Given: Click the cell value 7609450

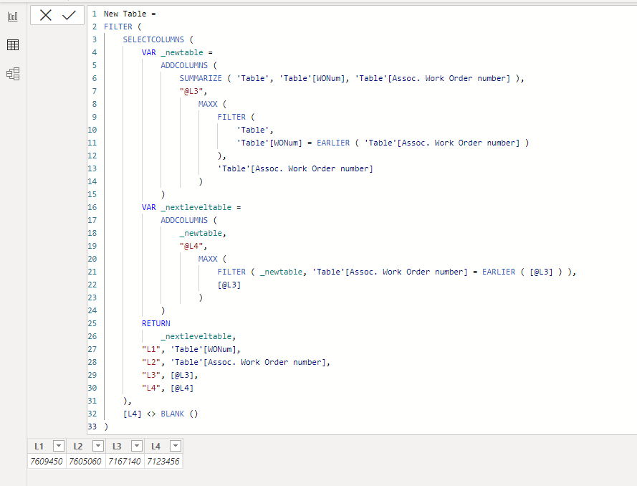Looking at the screenshot, I should 47,461.
